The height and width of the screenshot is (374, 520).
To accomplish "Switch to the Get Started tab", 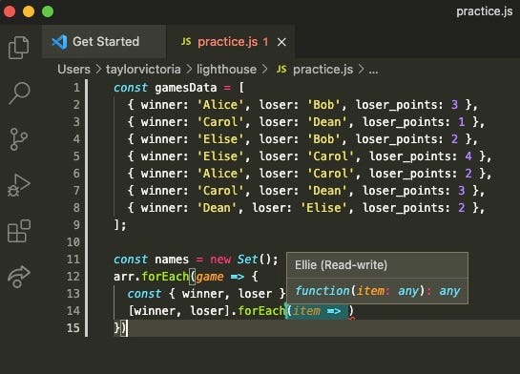I will click(104, 42).
